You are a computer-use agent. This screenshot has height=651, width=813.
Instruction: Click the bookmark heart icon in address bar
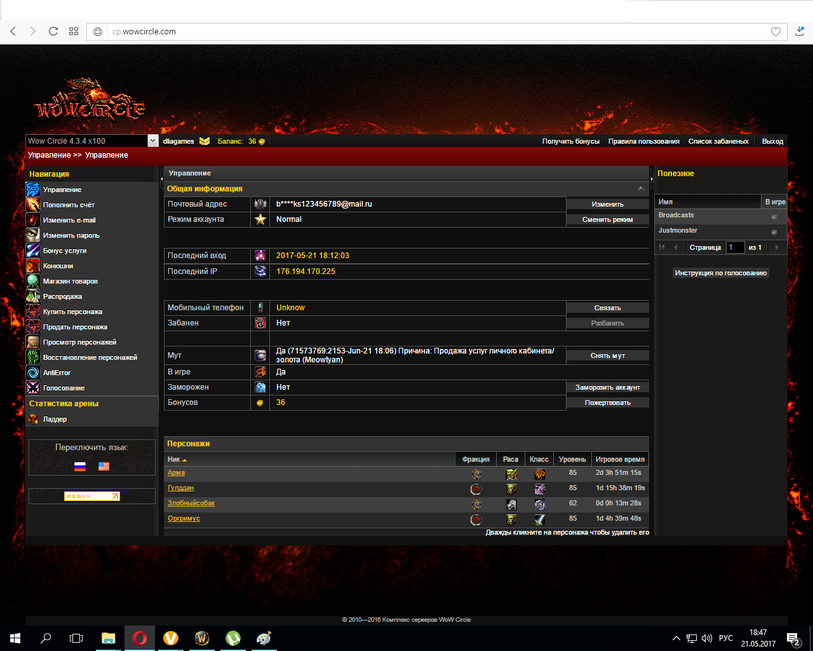(x=776, y=32)
